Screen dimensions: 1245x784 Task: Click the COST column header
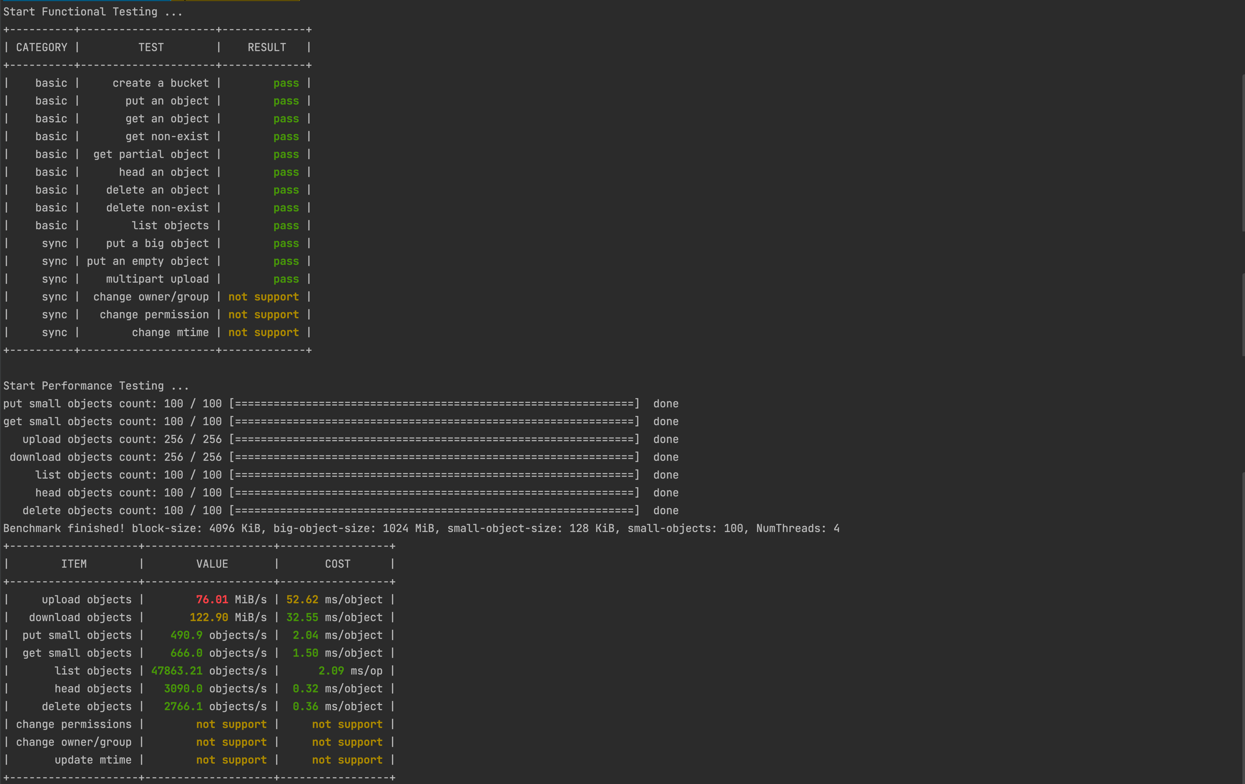click(337, 564)
